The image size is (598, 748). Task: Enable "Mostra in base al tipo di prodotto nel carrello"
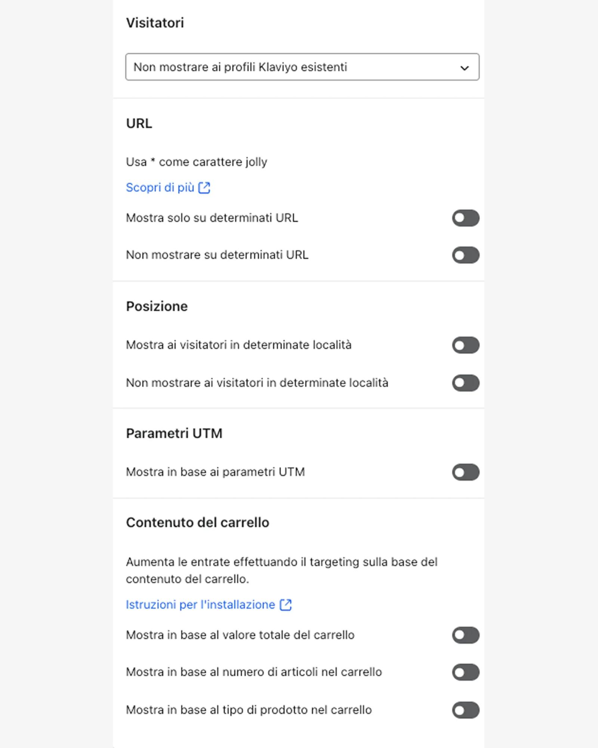(x=465, y=709)
